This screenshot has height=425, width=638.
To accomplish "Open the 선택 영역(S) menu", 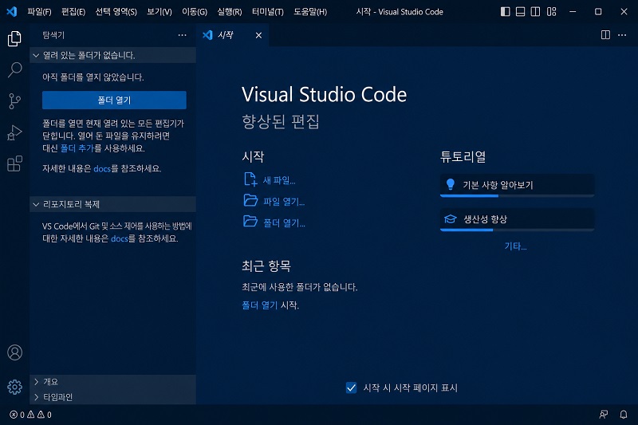I will tap(116, 12).
